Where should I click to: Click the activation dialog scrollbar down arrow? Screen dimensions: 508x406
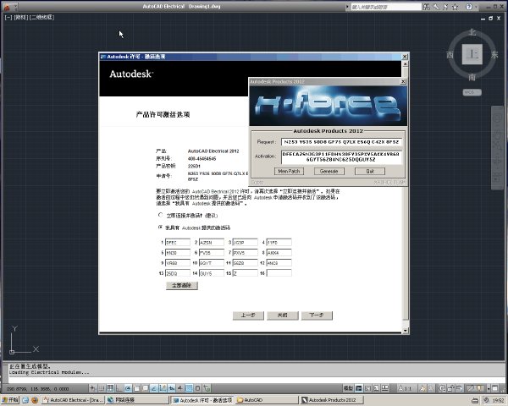tap(406, 330)
